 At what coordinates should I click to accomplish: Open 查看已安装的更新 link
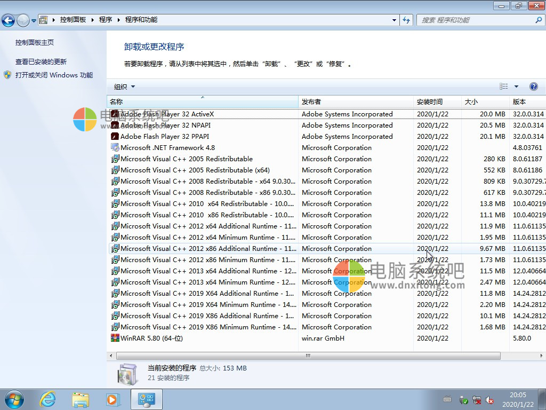(41, 61)
